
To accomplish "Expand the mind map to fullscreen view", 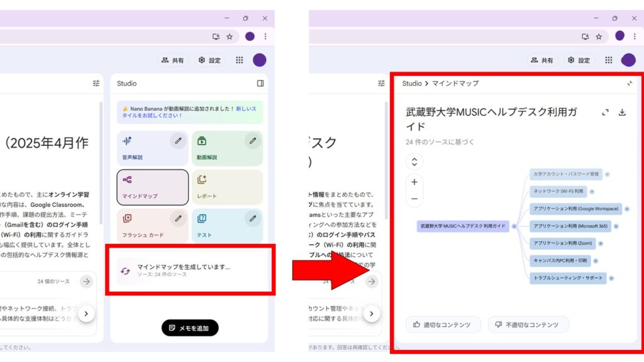I will point(606,112).
